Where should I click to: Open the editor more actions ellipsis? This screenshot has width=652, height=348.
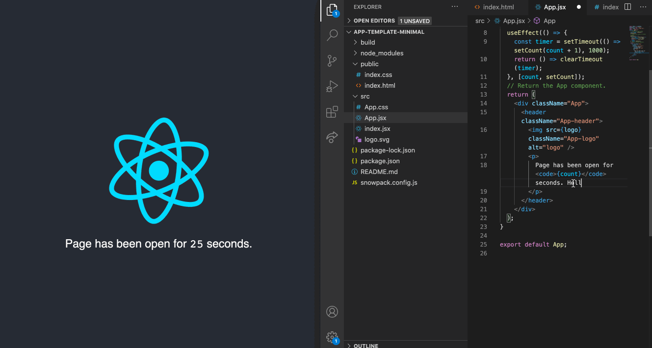643,7
